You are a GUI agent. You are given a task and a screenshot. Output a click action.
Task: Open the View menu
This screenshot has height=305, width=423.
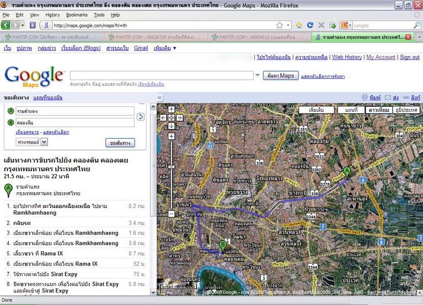coord(34,15)
